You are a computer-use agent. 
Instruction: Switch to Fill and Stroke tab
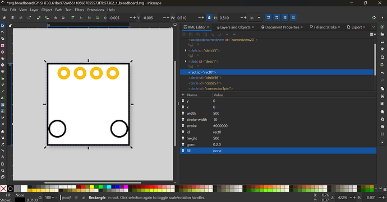click(325, 27)
